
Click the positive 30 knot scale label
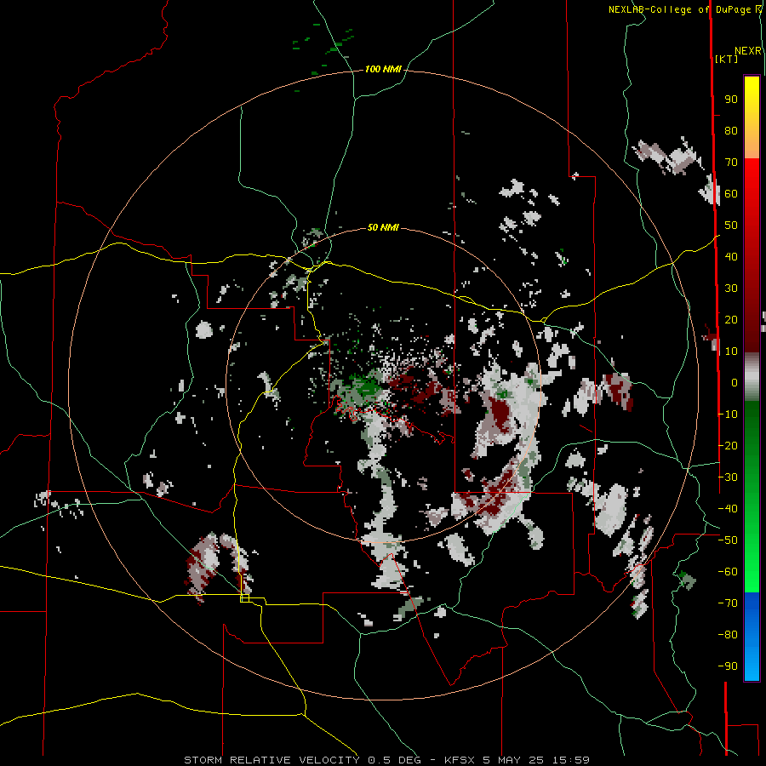(731, 289)
